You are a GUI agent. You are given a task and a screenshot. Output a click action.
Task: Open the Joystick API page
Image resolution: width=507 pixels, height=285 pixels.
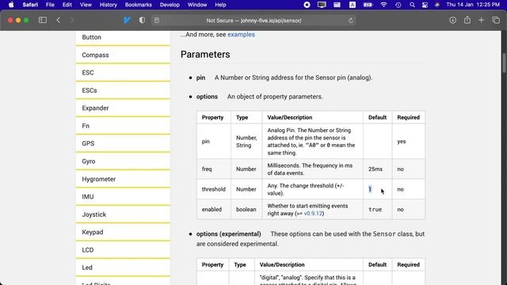(124, 215)
